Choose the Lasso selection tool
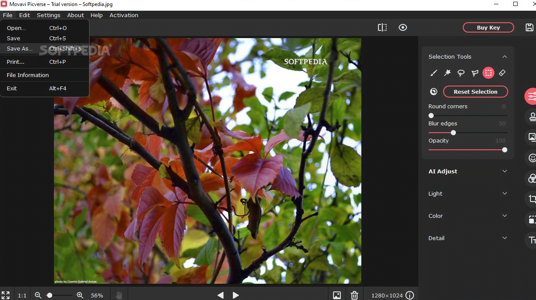 (x=461, y=73)
